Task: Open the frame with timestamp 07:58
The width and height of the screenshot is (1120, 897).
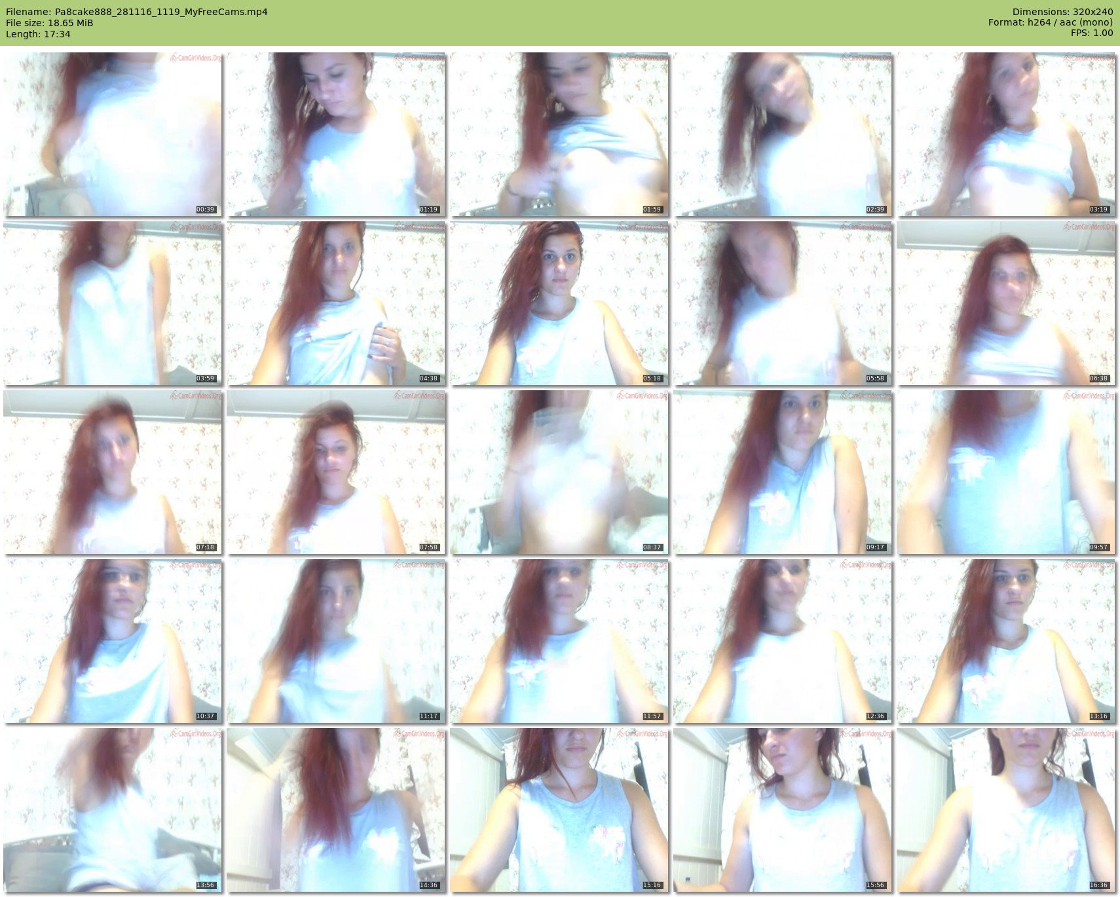Action: point(336,472)
